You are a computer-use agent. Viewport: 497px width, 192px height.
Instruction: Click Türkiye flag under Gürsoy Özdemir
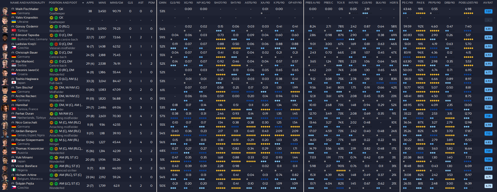pyautogui.click(x=14, y=31)
